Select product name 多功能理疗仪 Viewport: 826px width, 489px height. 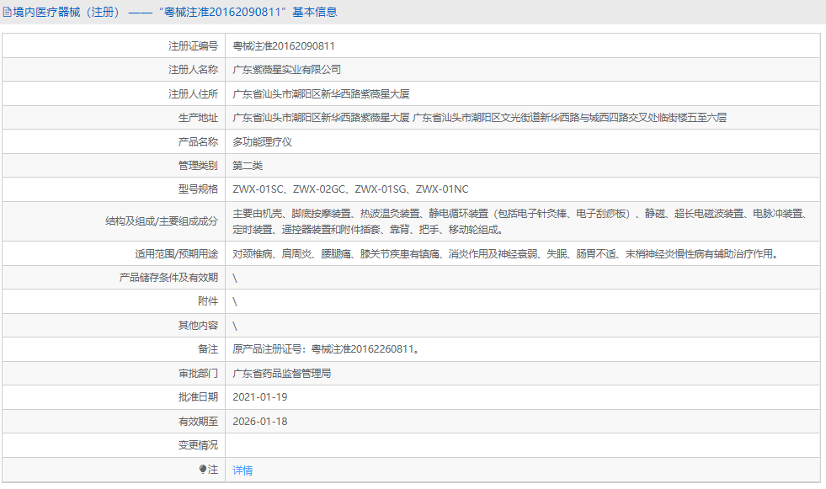pos(262,142)
